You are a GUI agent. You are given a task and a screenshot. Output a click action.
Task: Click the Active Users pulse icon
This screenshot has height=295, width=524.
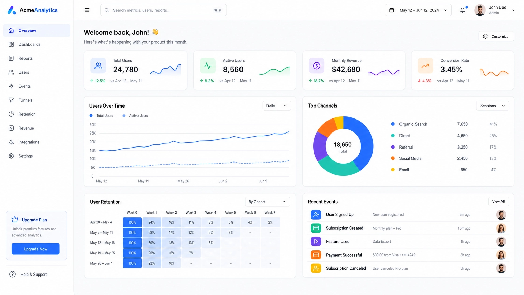point(208,66)
